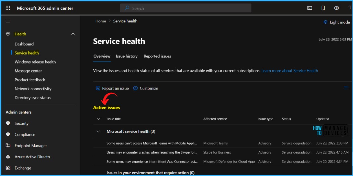Screen dimensions: 353x176
Task: Collapse the navigation hamburger menu
Action: [8, 21]
